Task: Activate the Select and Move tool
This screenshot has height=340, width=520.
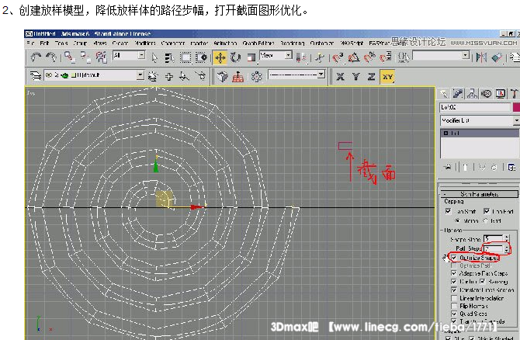Action: (220, 57)
